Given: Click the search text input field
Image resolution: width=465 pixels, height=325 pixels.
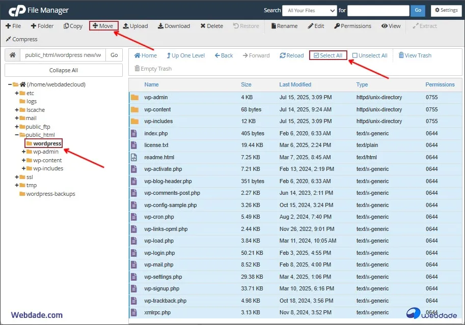Looking at the screenshot, I should (x=378, y=10).
